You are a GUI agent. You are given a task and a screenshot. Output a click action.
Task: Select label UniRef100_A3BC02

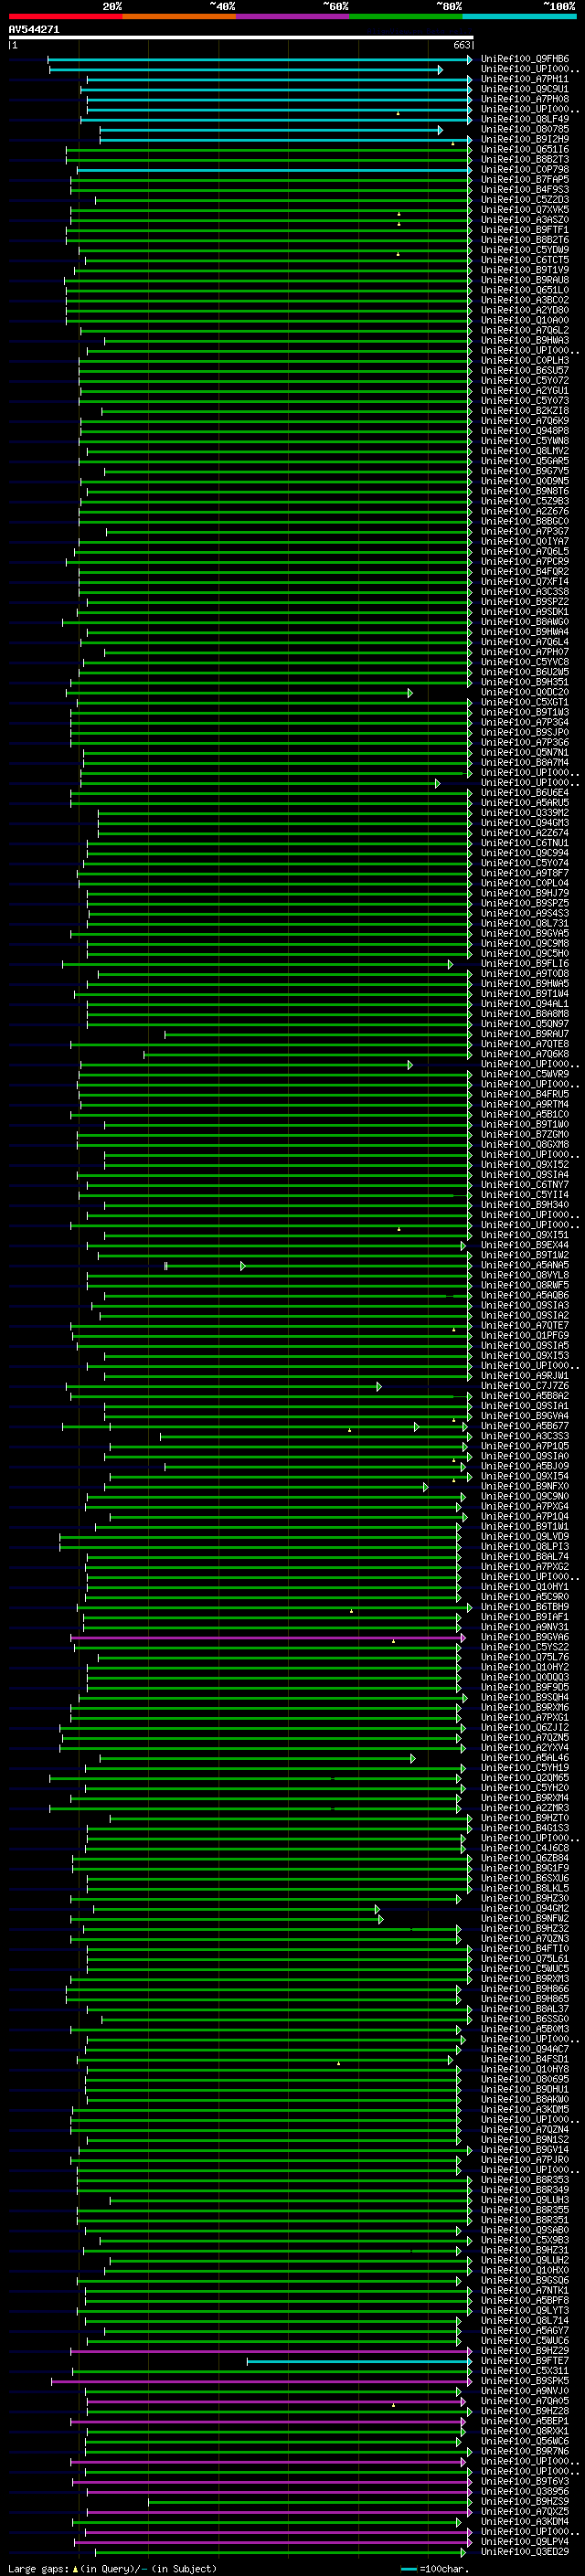tap(525, 300)
